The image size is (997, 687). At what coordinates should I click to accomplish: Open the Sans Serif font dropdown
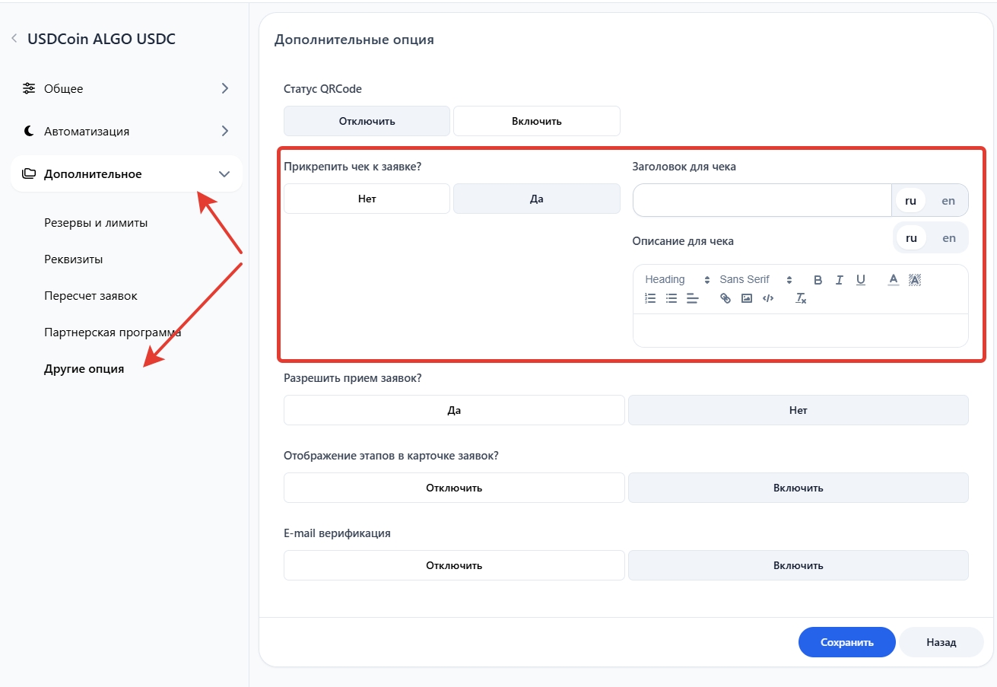[755, 280]
